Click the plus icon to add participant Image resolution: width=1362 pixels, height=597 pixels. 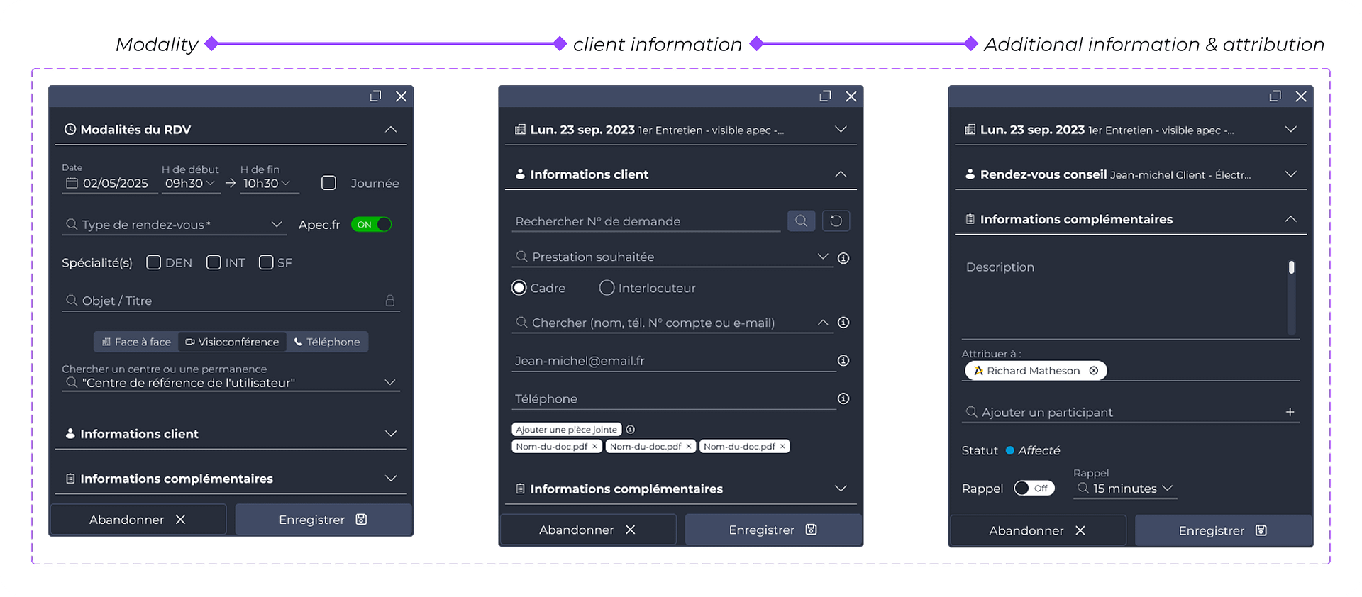point(1290,412)
